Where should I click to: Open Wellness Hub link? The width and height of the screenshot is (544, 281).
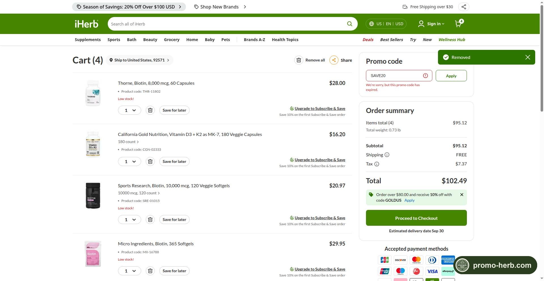coord(452,40)
